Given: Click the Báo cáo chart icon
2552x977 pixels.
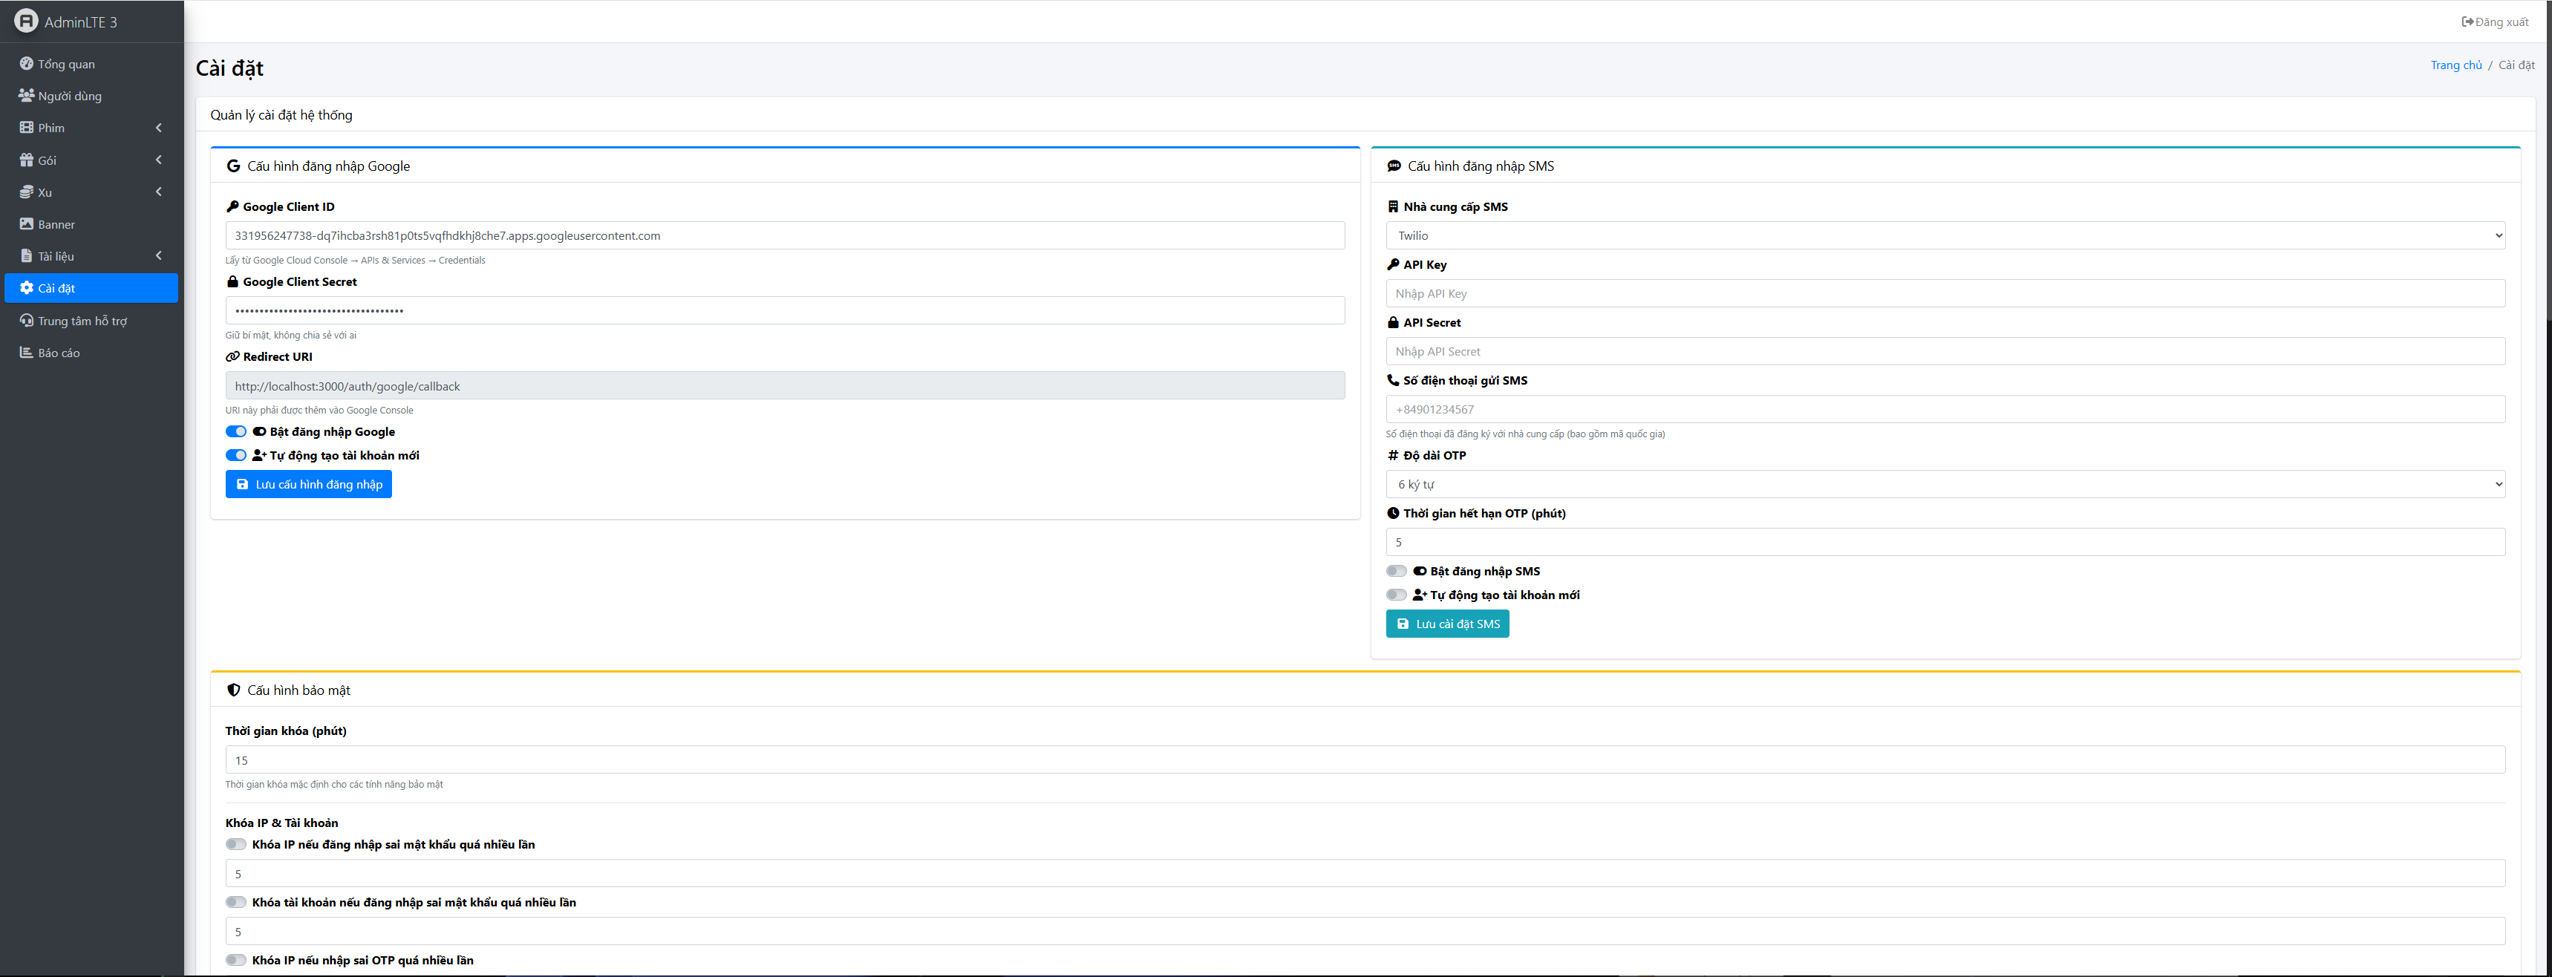Looking at the screenshot, I should (26, 352).
